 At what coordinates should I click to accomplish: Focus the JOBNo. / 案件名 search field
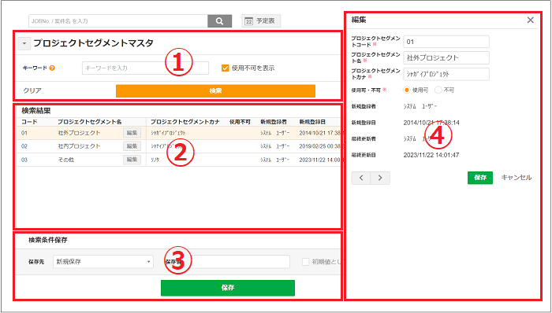coord(118,21)
